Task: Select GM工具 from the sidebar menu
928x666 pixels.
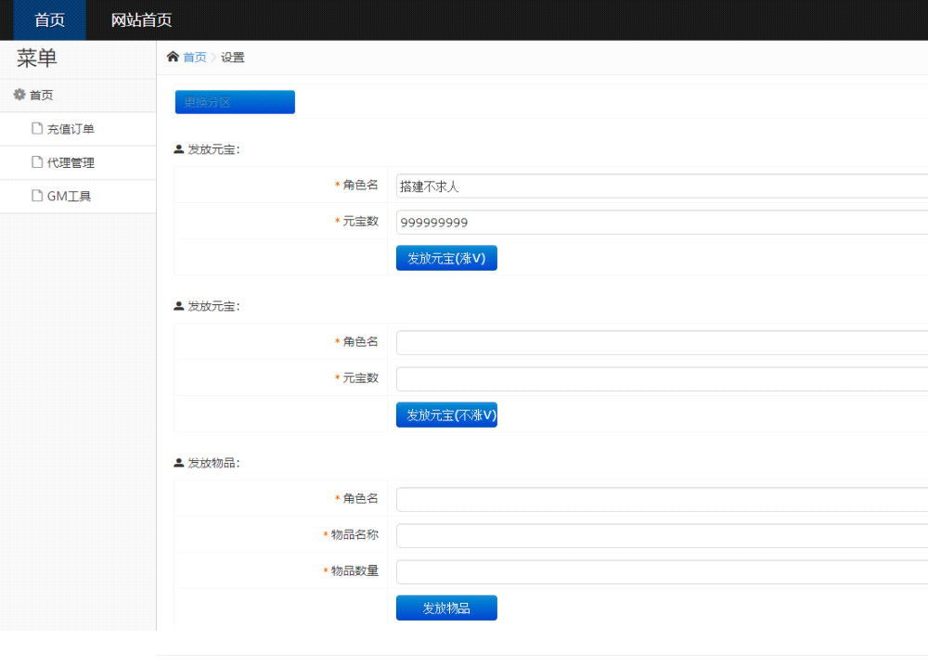Action: tap(69, 196)
